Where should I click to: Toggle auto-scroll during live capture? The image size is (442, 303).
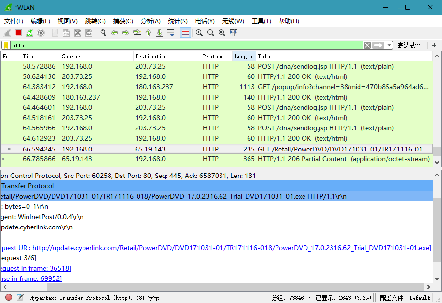point(171,33)
